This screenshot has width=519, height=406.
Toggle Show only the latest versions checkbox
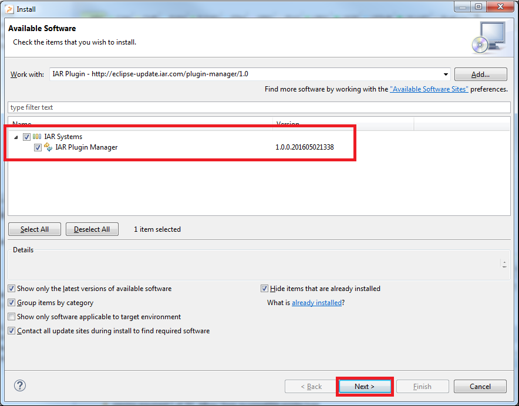12,289
